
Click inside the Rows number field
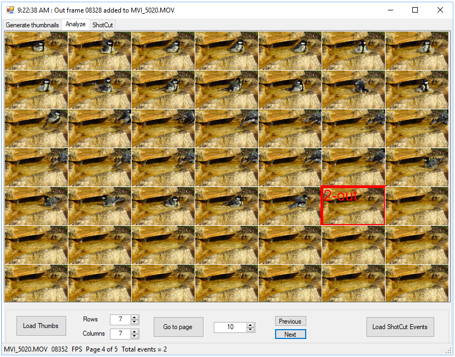click(x=120, y=320)
